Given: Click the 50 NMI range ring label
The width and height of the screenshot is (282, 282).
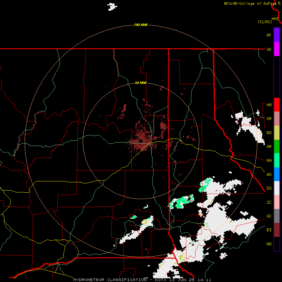Looking at the screenshot, I should 141,83.
